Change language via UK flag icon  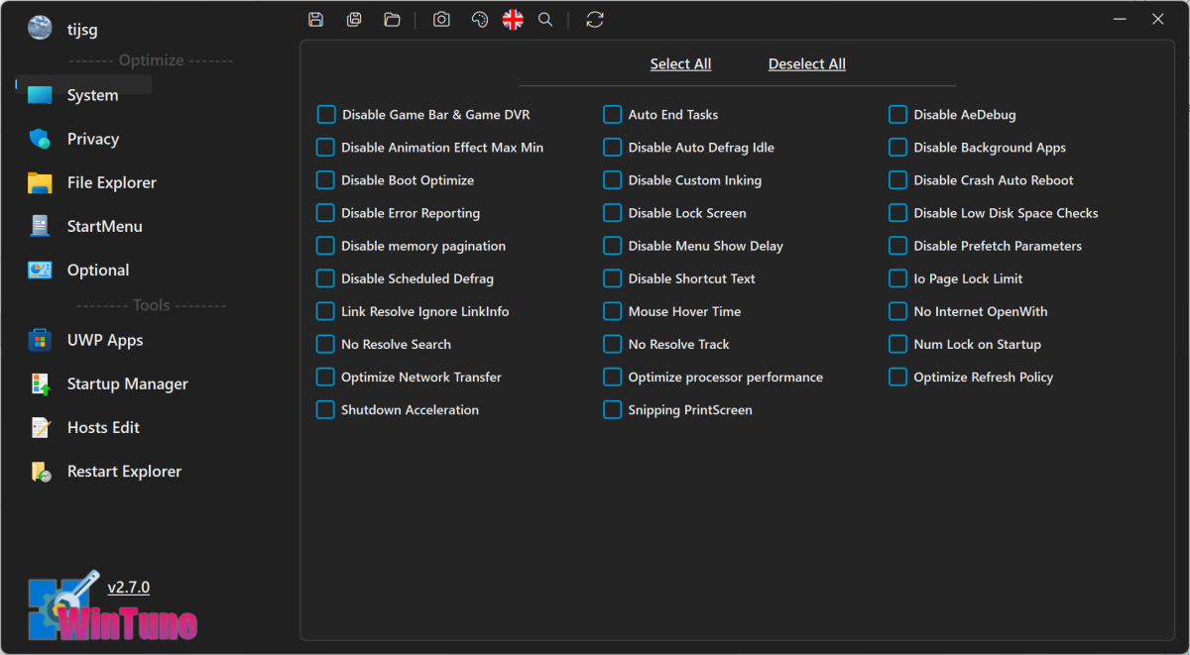tap(513, 20)
